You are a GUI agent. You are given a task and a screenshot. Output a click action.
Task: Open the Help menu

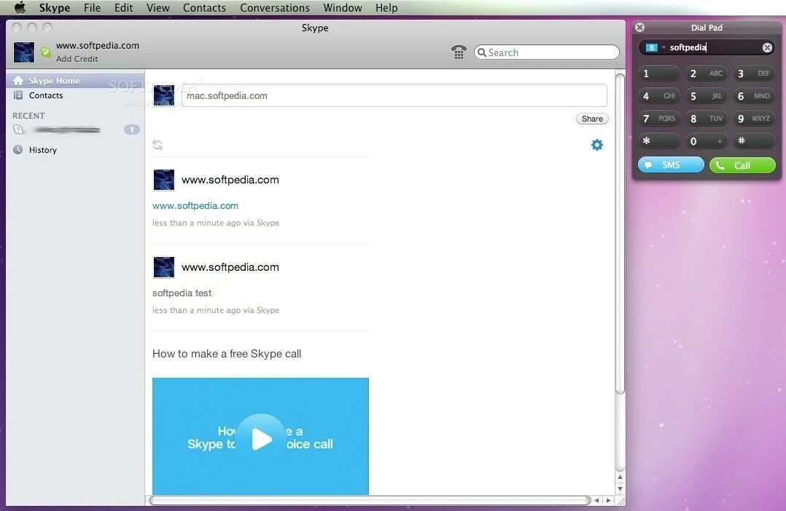point(386,7)
